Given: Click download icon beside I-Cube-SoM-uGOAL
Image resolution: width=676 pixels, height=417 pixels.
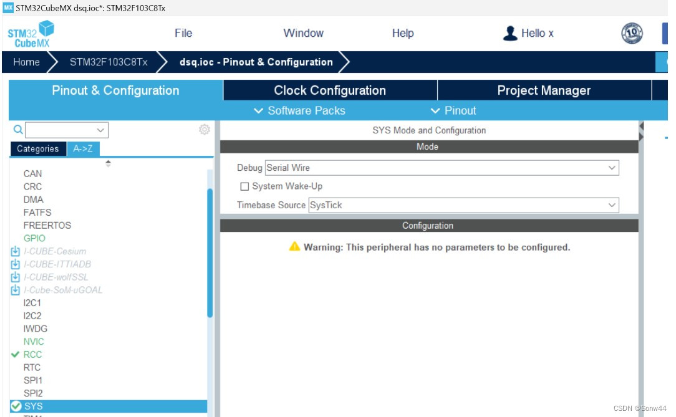Looking at the screenshot, I should click(x=15, y=290).
